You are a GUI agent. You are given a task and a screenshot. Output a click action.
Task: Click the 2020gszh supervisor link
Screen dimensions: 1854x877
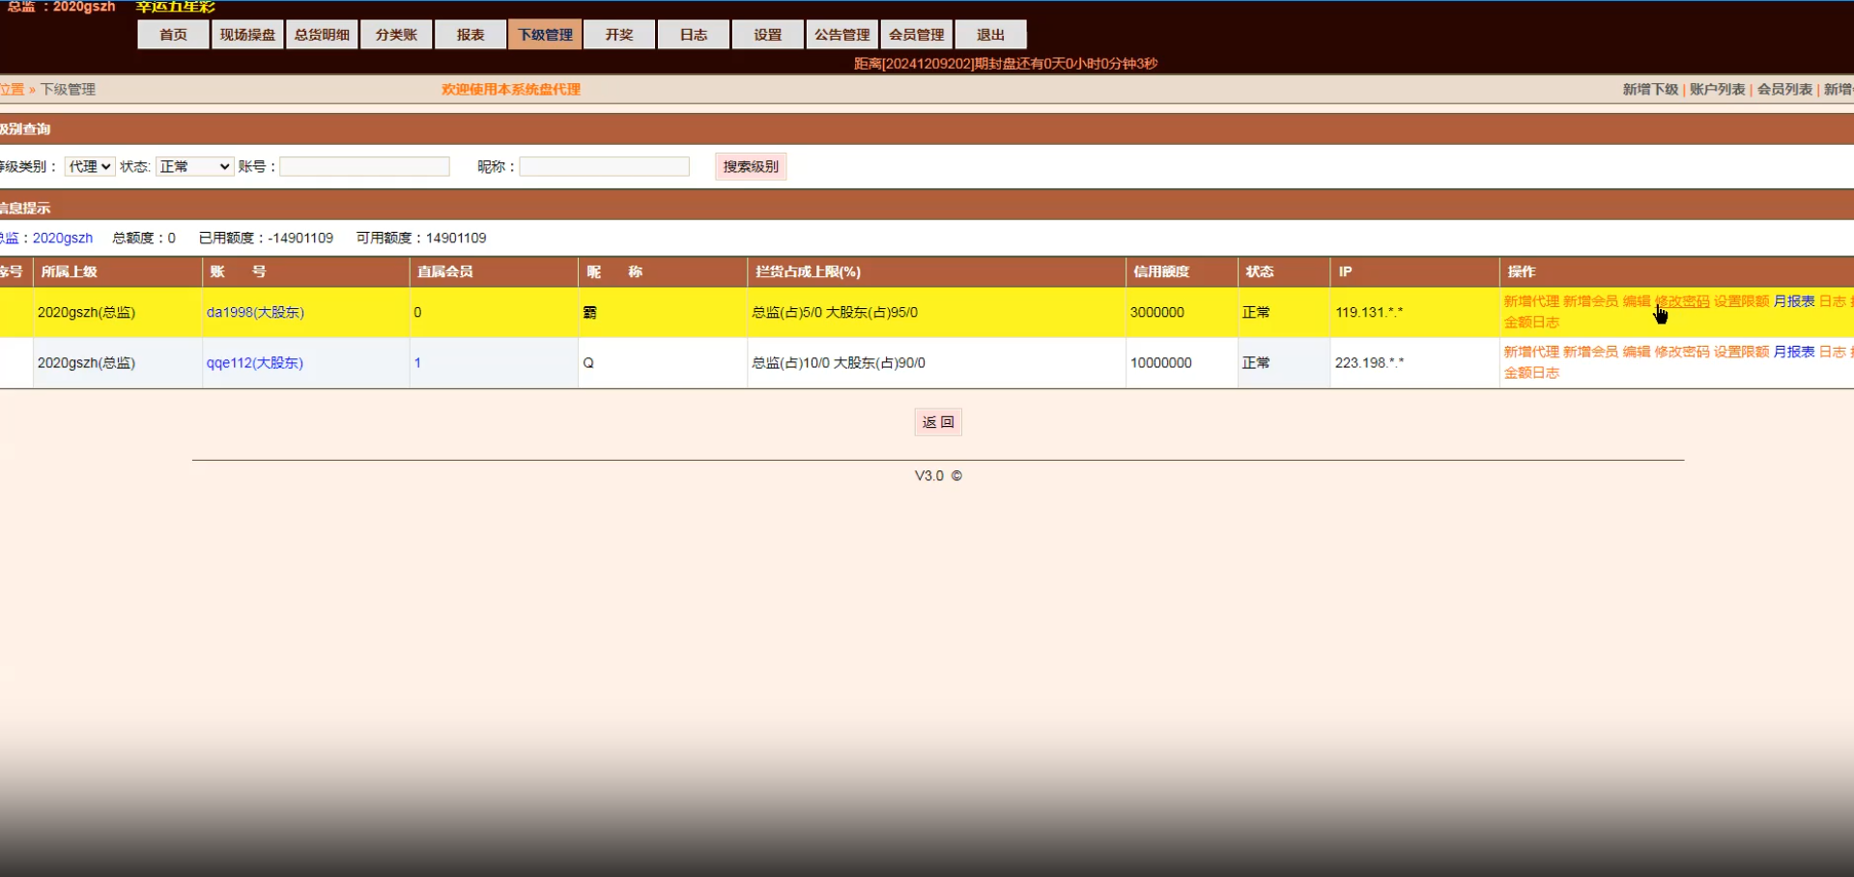(x=63, y=238)
